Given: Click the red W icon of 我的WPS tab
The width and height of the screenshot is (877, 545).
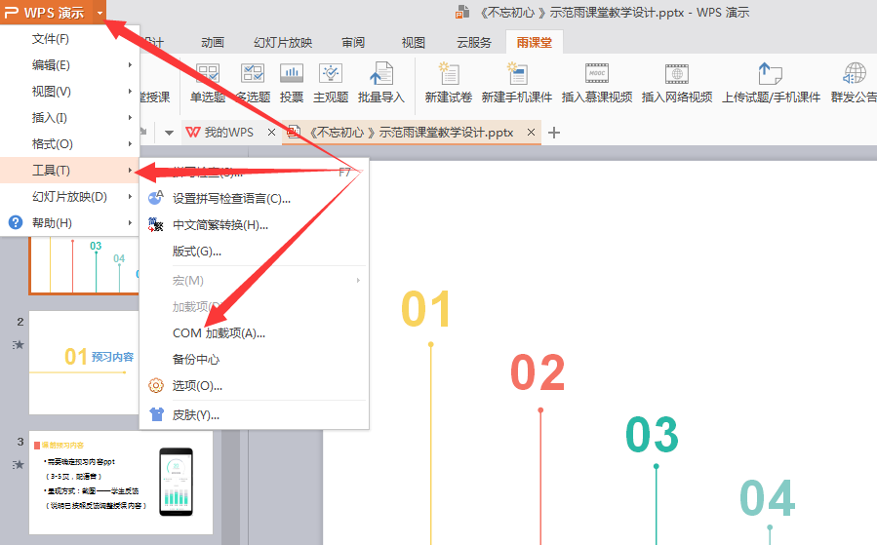Looking at the screenshot, I should coord(192,133).
